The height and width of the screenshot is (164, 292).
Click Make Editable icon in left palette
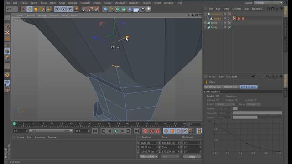coord(7,18)
